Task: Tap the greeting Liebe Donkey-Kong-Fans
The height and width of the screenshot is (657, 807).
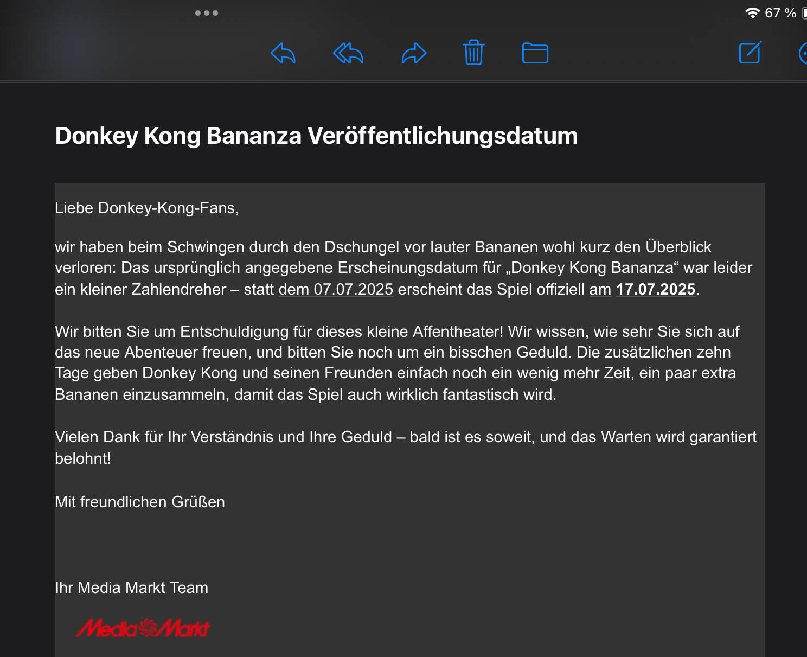Action: (x=147, y=208)
